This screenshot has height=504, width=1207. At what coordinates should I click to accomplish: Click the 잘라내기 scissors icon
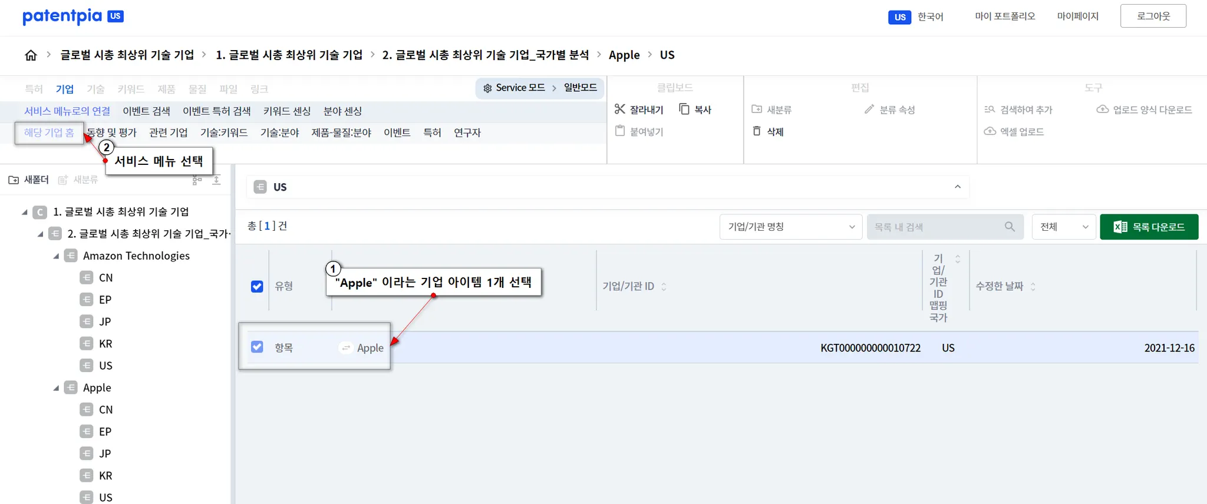pyautogui.click(x=619, y=109)
